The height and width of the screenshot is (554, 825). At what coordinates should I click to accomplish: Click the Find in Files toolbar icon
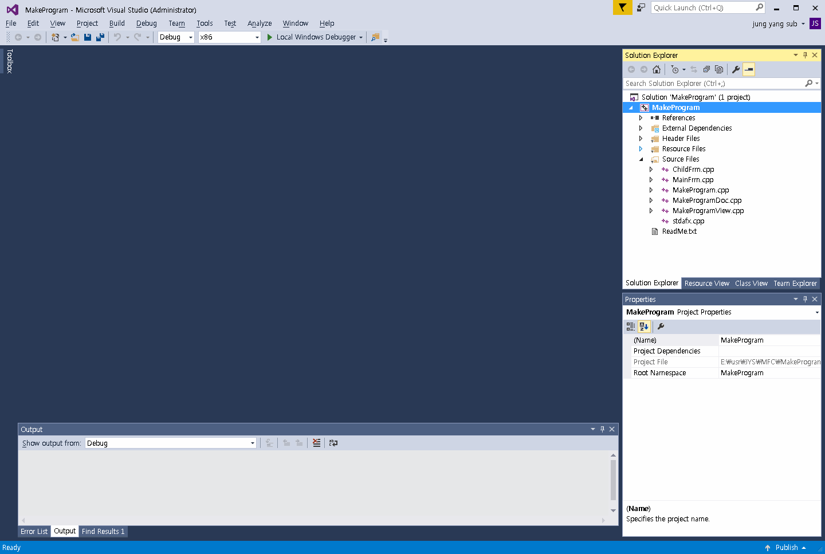(x=375, y=37)
